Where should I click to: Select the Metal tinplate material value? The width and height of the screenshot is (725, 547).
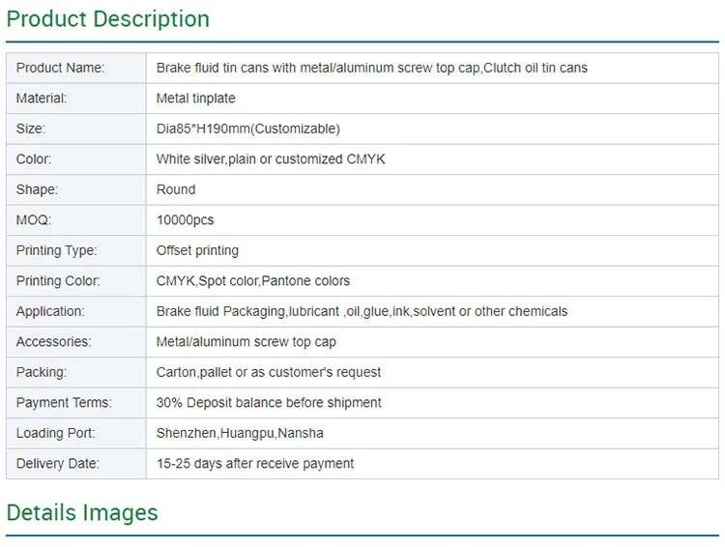click(195, 99)
